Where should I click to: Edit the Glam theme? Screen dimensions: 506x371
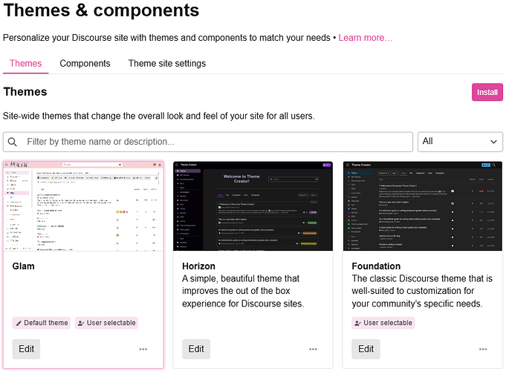click(26, 349)
